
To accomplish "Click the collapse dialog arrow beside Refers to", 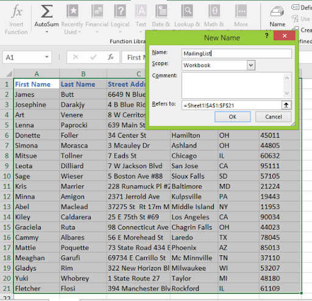I will 286,105.
